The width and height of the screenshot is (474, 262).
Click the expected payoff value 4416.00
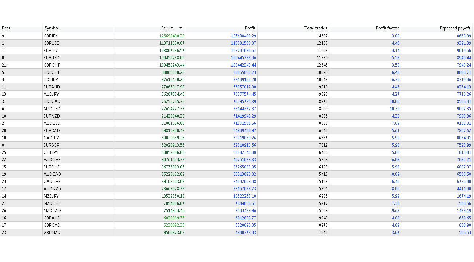coord(464,189)
